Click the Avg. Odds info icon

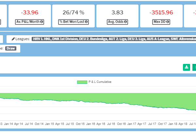coord(125,22)
